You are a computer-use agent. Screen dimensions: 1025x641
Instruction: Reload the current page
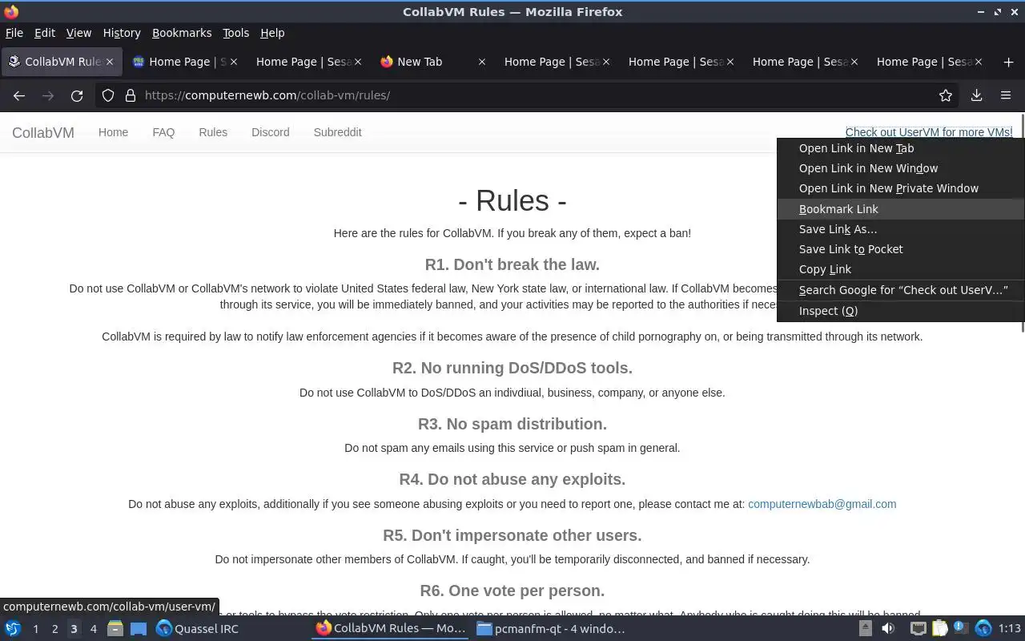77,95
